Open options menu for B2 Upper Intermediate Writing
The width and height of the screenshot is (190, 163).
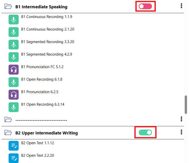point(181,132)
